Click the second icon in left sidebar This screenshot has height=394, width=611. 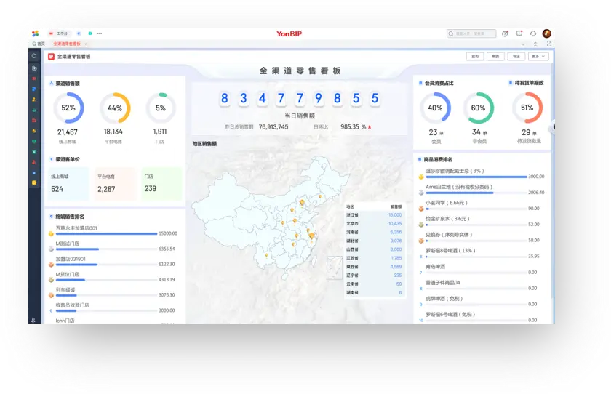(34, 68)
